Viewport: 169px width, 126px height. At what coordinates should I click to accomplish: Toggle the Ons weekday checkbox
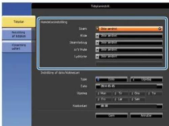coord(137,93)
